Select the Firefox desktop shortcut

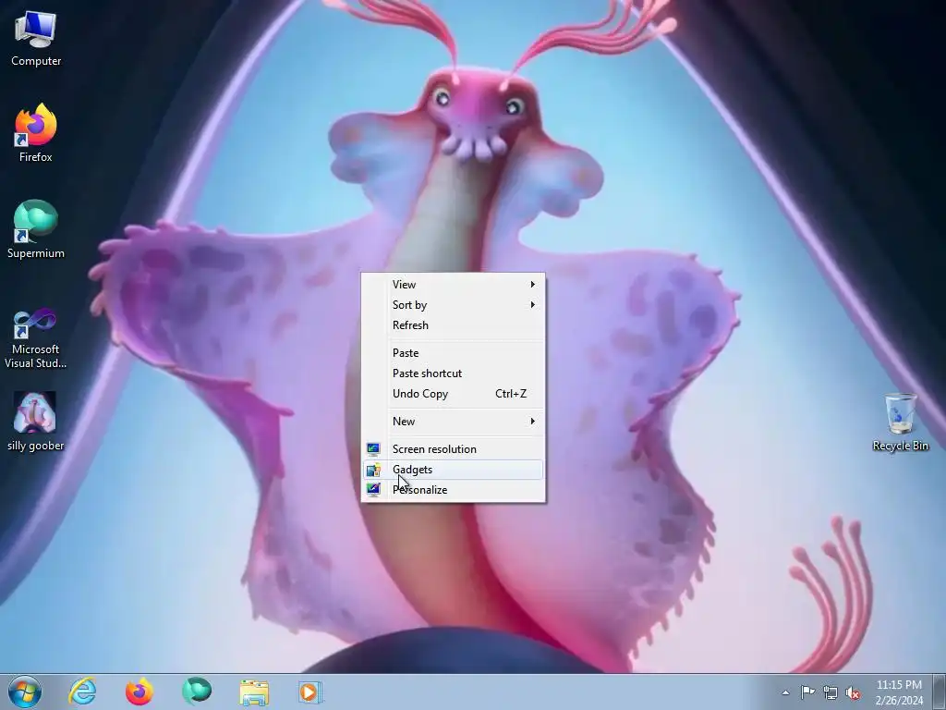[x=36, y=133]
